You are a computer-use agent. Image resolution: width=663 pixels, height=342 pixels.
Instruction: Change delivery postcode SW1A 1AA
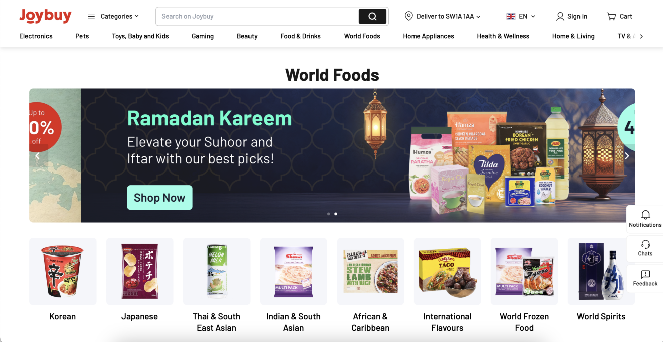coord(443,16)
